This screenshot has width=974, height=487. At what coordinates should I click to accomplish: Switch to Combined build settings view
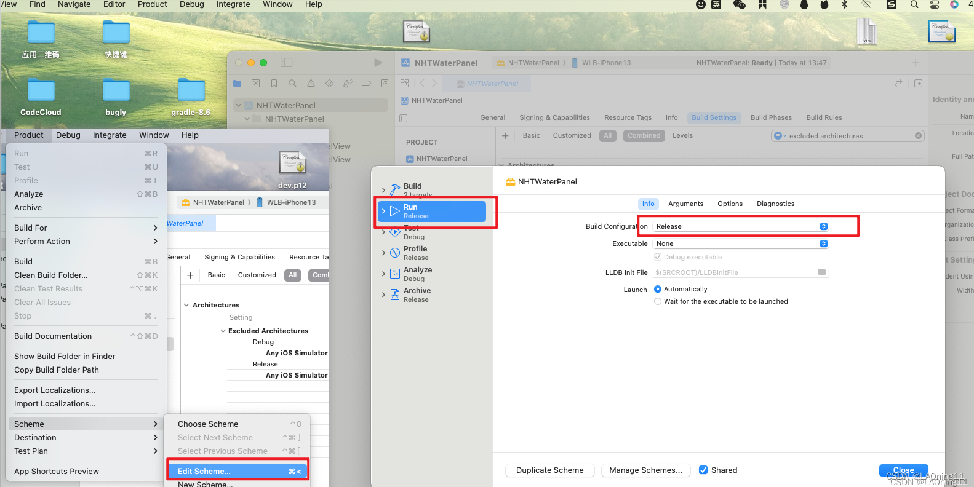coord(644,135)
